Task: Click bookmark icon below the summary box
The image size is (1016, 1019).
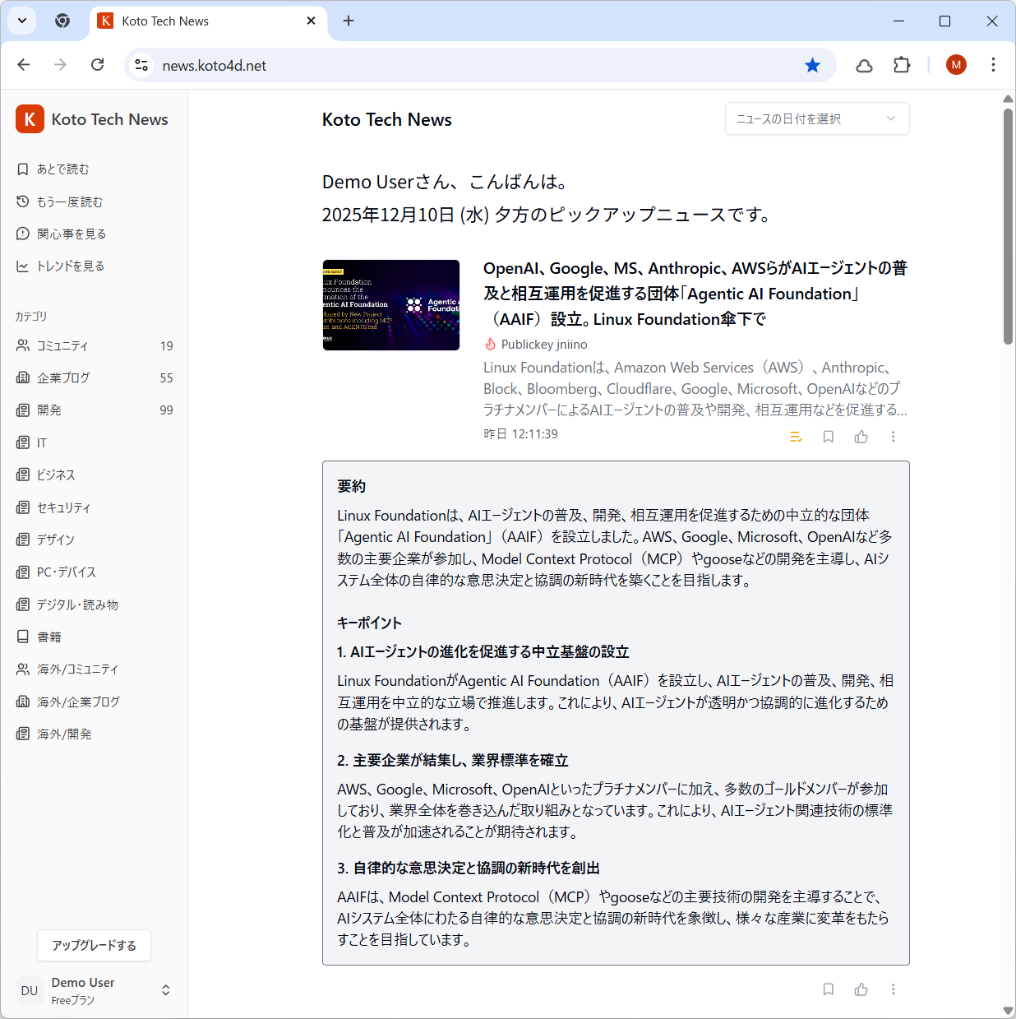Action: click(x=829, y=989)
